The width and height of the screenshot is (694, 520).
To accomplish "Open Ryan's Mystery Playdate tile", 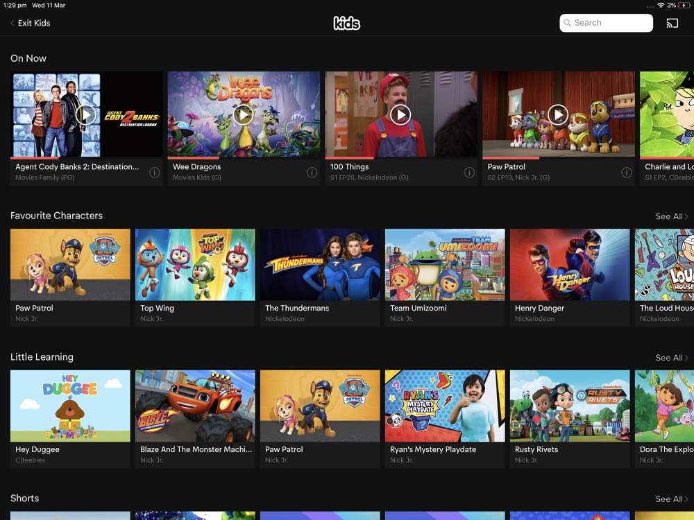I will click(x=445, y=419).
